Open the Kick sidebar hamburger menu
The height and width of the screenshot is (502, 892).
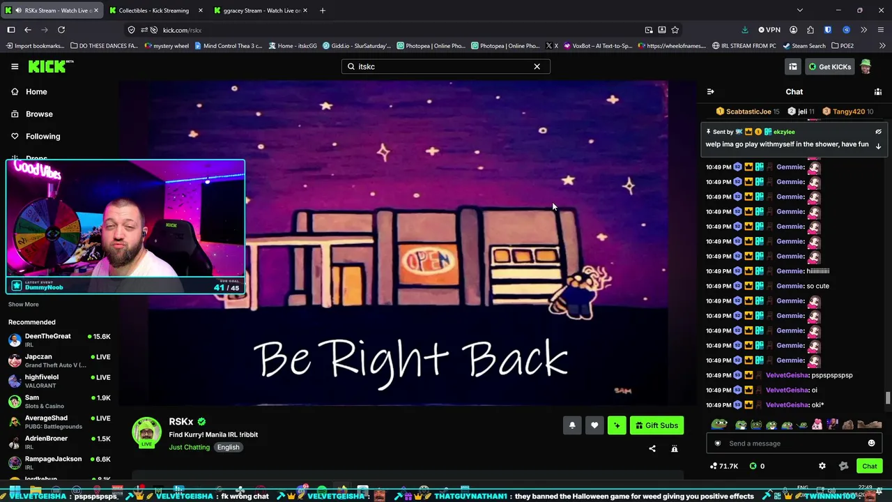pos(15,66)
